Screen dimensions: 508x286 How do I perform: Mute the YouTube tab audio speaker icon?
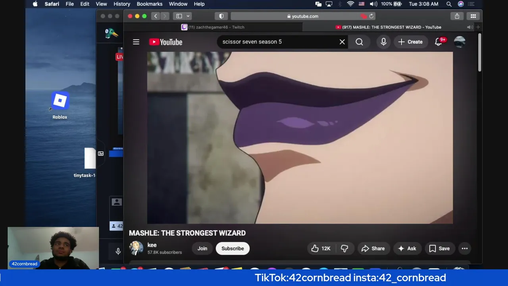470,27
